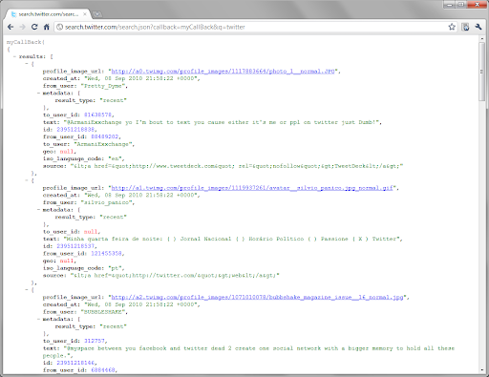Click the id value 23951218537
The width and height of the screenshot is (489, 377).
tap(76, 246)
